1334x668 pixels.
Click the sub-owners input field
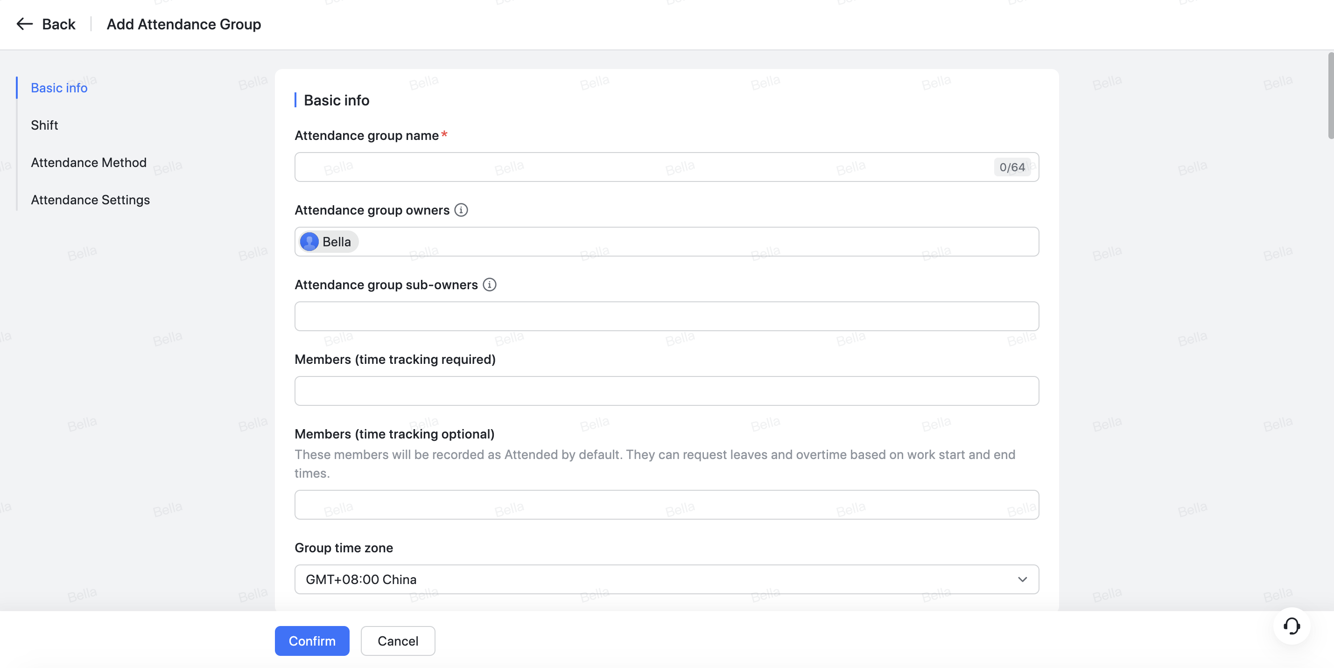tap(666, 316)
